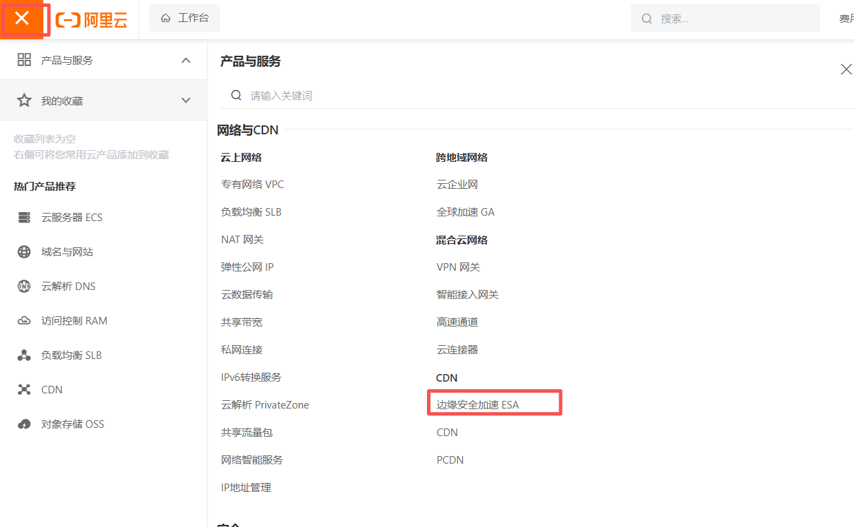Open 全球加速 GA
Image resolution: width=854 pixels, height=527 pixels.
(x=466, y=212)
